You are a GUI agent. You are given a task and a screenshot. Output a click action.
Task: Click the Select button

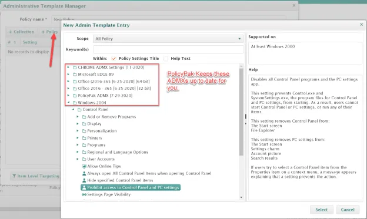click(322, 210)
